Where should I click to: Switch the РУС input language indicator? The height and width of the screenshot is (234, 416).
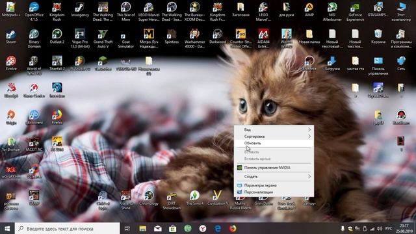pyautogui.click(x=389, y=228)
